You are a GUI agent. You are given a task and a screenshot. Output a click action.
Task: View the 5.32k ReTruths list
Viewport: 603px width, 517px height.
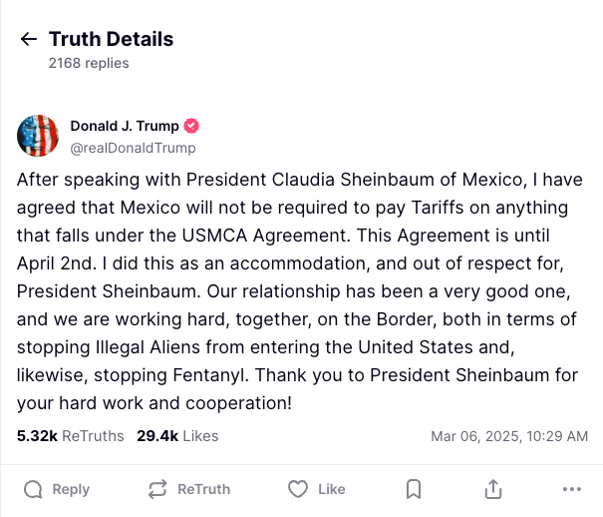(x=71, y=436)
